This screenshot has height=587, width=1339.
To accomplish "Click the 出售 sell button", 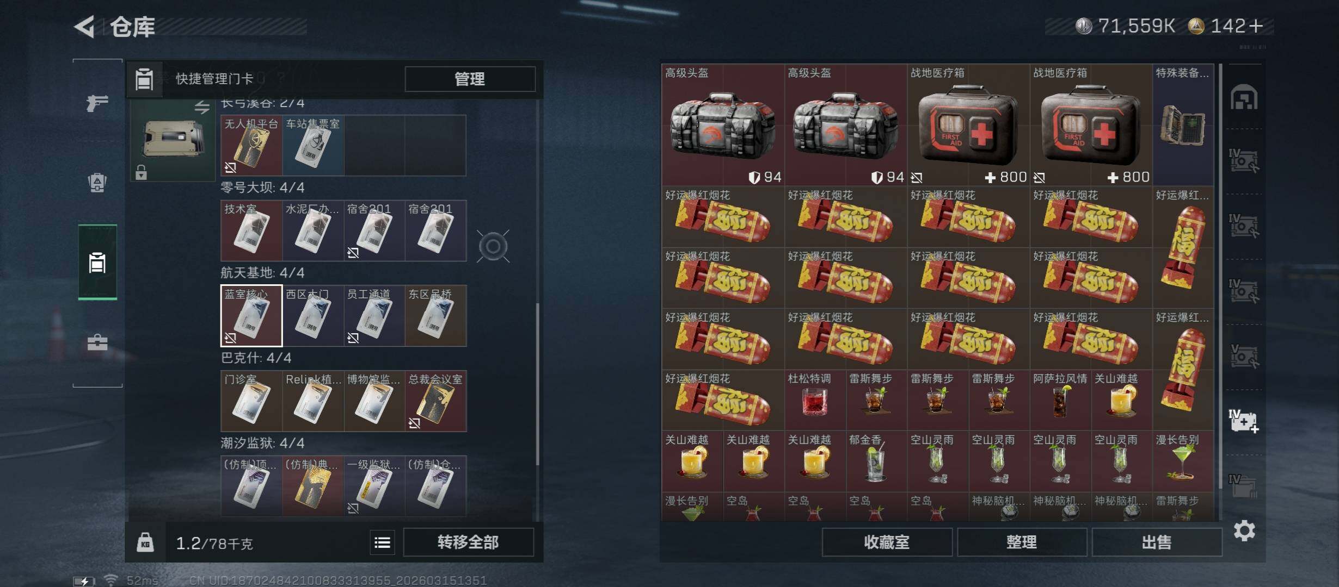I will point(1157,542).
